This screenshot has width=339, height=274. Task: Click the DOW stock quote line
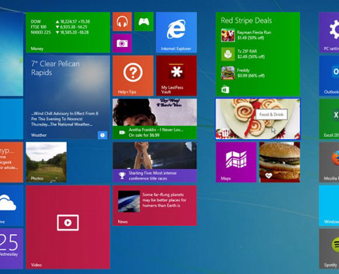(x=60, y=22)
